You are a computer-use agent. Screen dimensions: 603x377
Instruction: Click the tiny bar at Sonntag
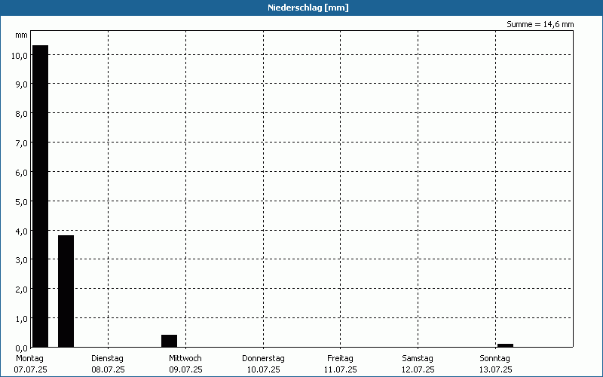coord(505,345)
